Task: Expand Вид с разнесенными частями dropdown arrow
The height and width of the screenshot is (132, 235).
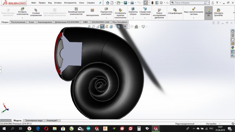Action: 194,18
